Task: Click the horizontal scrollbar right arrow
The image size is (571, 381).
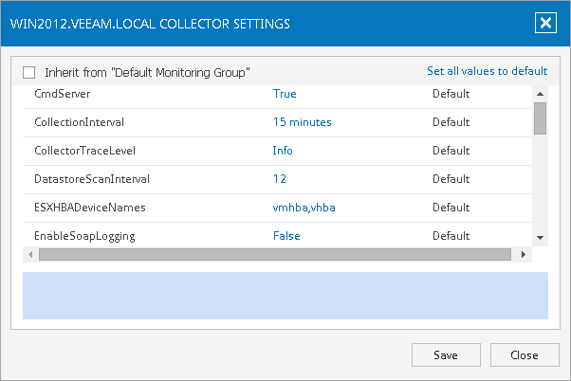Action: (521, 254)
